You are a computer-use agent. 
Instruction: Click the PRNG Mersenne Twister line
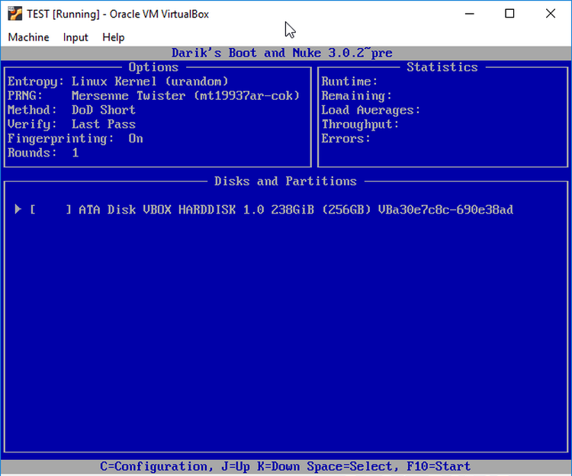click(153, 95)
